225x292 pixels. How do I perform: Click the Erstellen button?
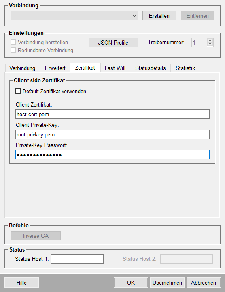click(x=159, y=16)
